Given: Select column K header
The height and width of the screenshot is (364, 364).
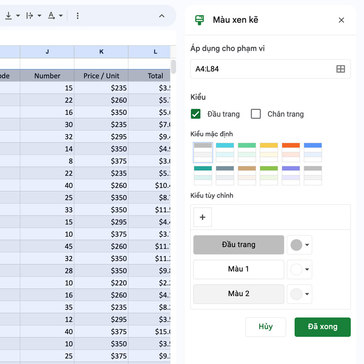Looking at the screenshot, I should [x=101, y=52].
